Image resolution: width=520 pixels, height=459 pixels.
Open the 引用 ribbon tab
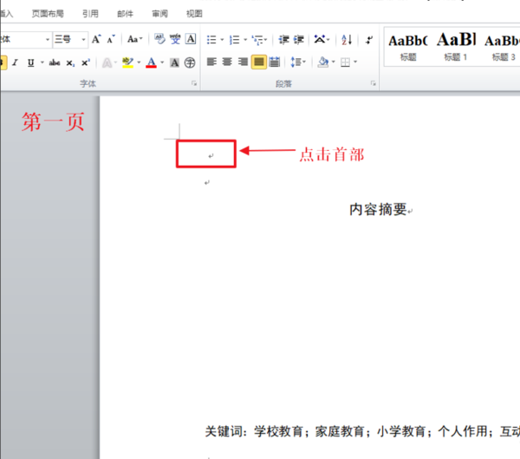tap(90, 14)
